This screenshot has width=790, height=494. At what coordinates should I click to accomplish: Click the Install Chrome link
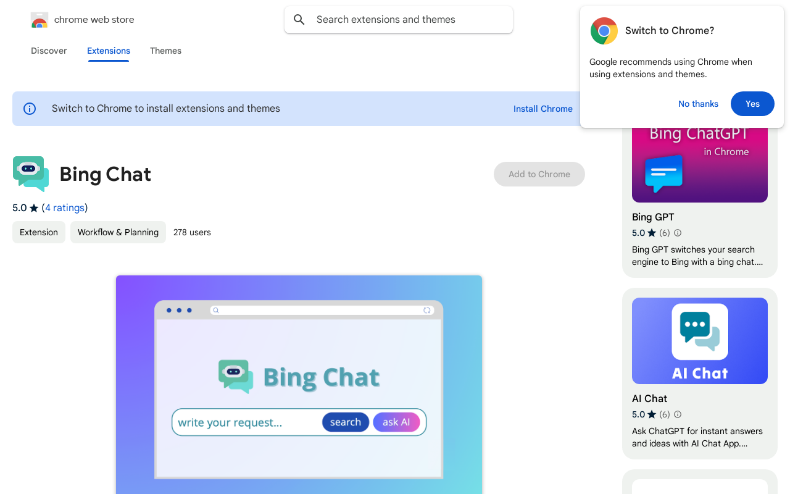pos(543,109)
